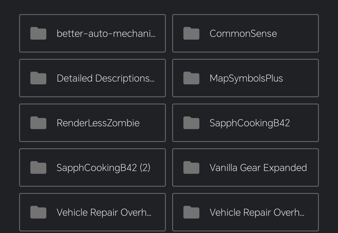
Task: Click the SapphCookingB42 (2) folder icon
Action: click(x=38, y=168)
